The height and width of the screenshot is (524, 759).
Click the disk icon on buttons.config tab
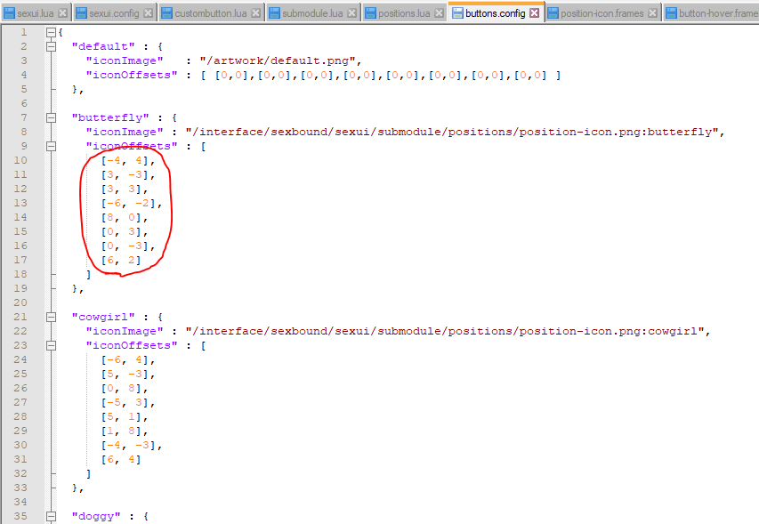457,13
